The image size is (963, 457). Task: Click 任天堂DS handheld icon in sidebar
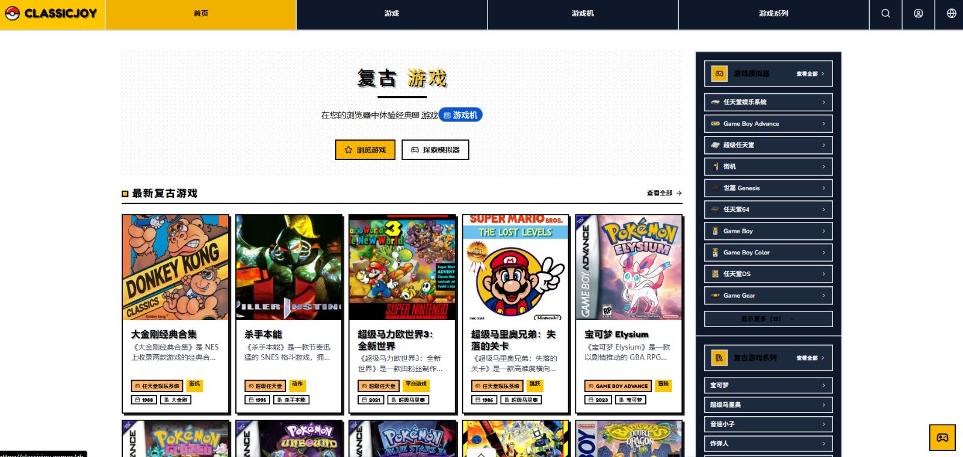[x=715, y=274]
